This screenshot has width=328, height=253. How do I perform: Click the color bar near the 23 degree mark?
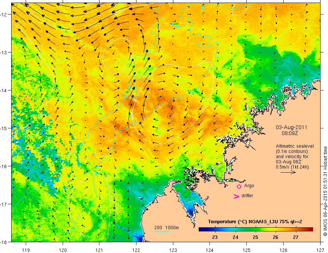pyautogui.click(x=215, y=230)
